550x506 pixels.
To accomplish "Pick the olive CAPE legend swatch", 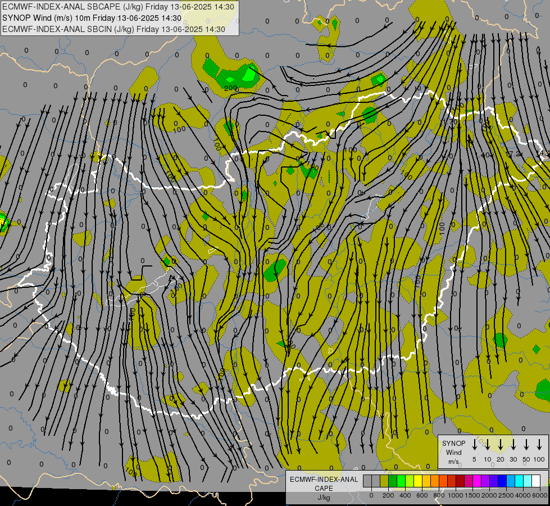I will (384, 481).
